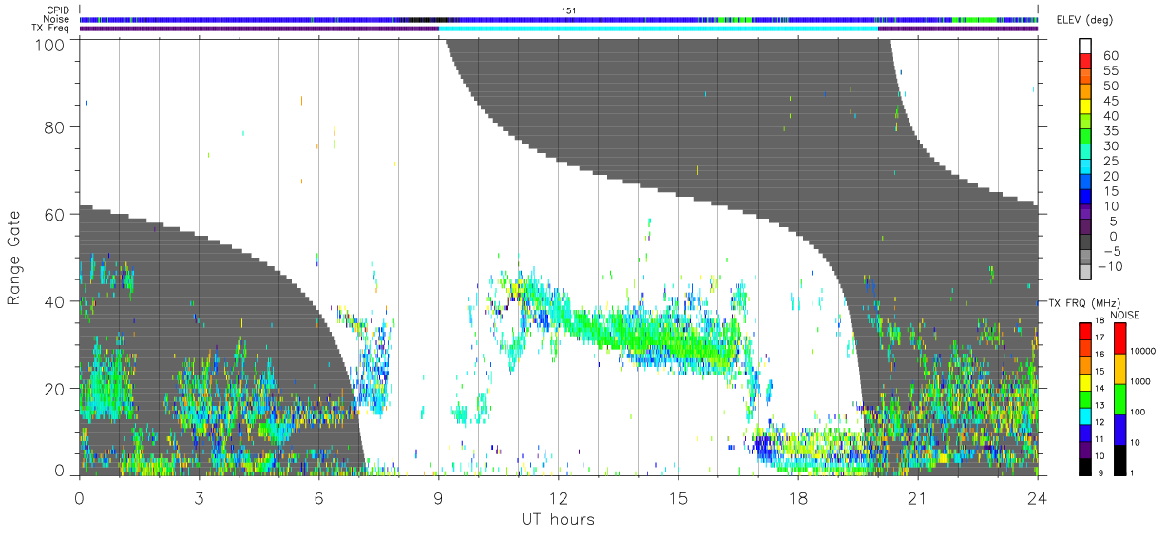1167x539 pixels.
Task: Select the cyan segment of the TX FRQ color bar
Action: 1085,414
